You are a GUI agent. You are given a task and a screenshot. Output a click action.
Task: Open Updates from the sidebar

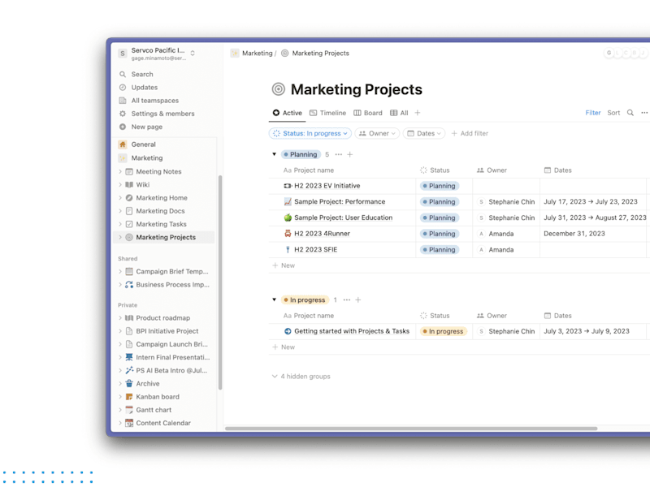coord(145,88)
